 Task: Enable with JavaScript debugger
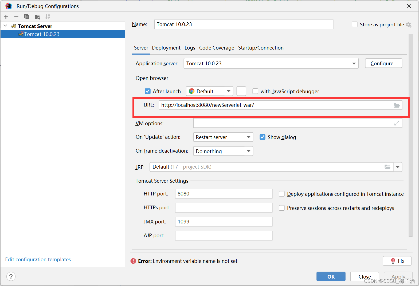click(x=255, y=91)
